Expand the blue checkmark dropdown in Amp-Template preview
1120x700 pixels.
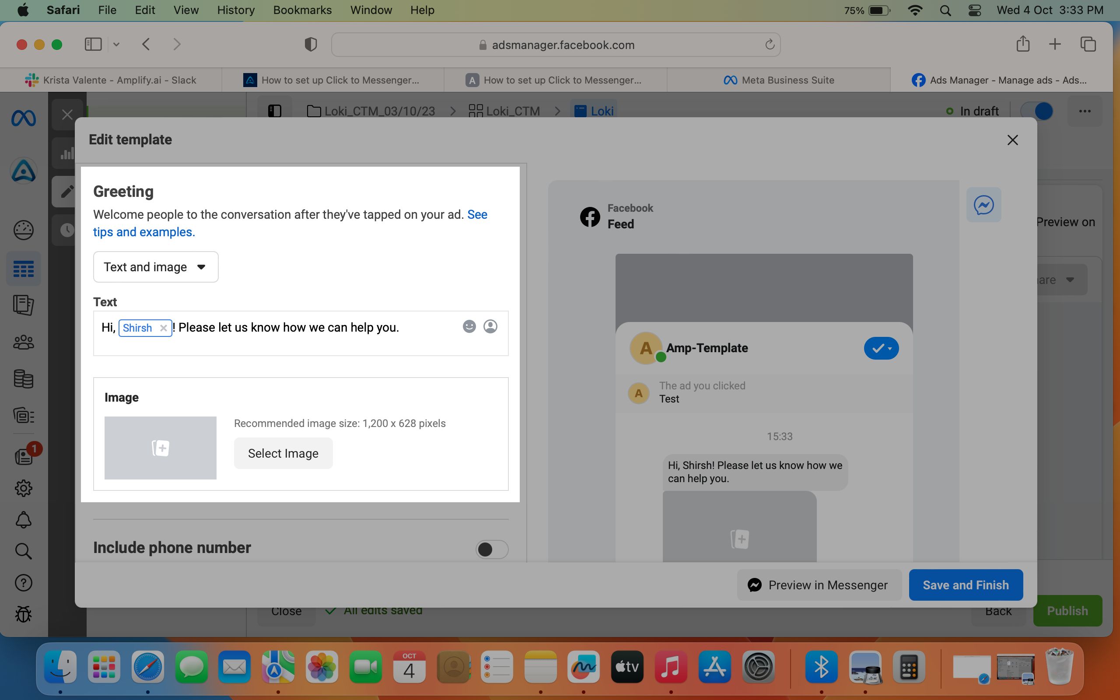(x=881, y=348)
